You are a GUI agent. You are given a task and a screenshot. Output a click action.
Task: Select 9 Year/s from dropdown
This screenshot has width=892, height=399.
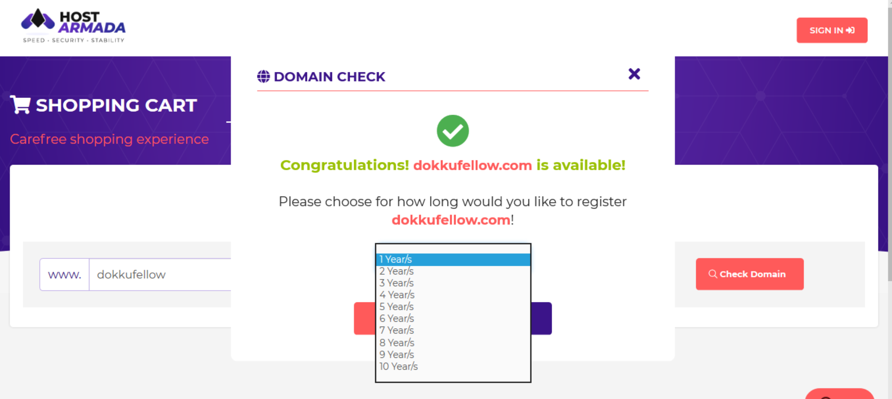(x=452, y=355)
